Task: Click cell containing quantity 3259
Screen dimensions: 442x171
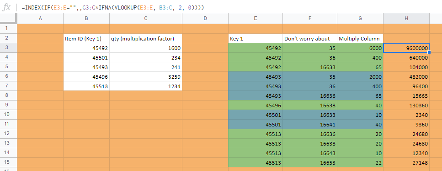Action: [x=146, y=76]
